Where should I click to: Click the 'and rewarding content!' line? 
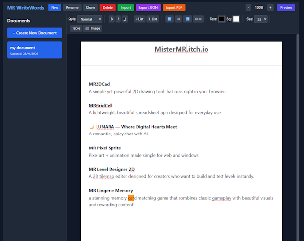pos(111,205)
